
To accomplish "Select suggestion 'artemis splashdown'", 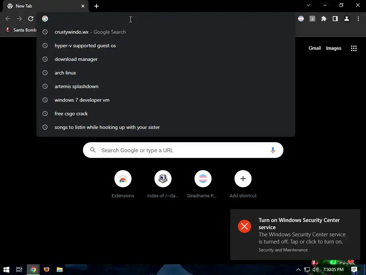I will (166, 86).
